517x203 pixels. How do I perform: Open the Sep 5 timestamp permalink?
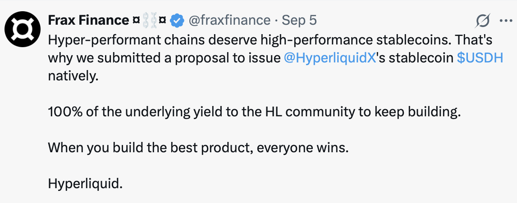299,20
